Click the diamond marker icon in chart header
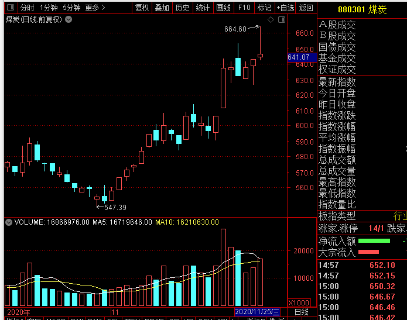This screenshot has height=320, width=407. coord(271,20)
